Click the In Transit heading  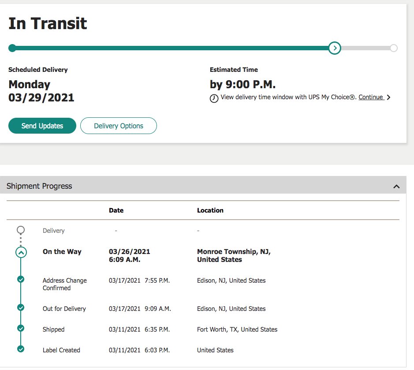(x=48, y=23)
